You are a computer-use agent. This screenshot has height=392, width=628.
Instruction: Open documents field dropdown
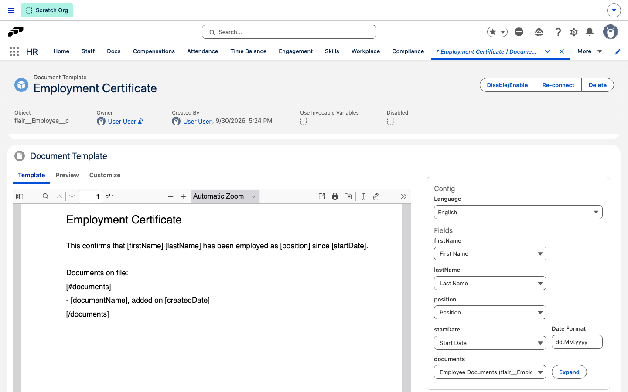(490, 372)
